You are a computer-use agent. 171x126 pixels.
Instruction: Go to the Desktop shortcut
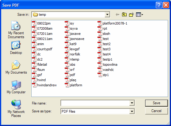point(16,48)
